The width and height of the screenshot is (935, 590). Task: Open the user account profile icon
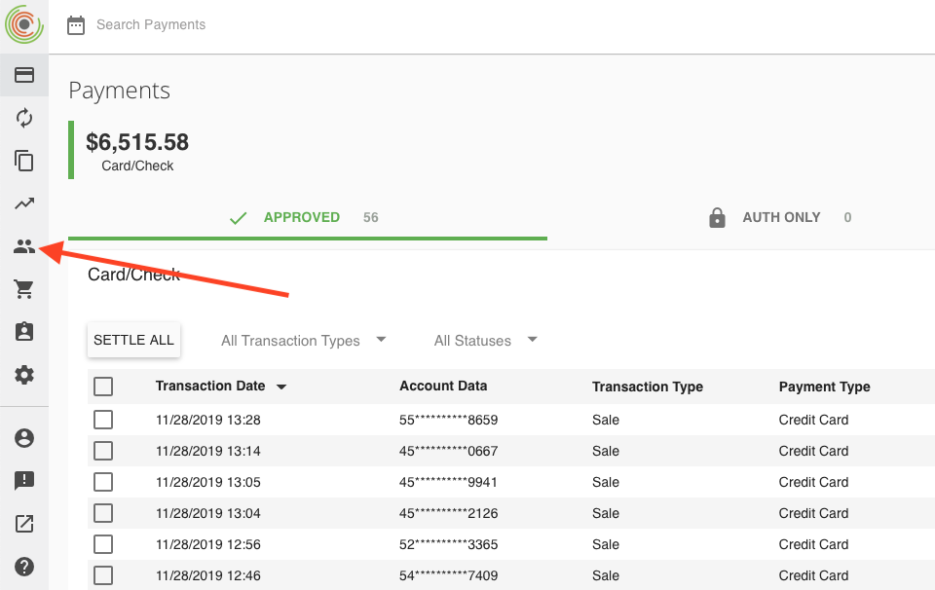[x=24, y=438]
